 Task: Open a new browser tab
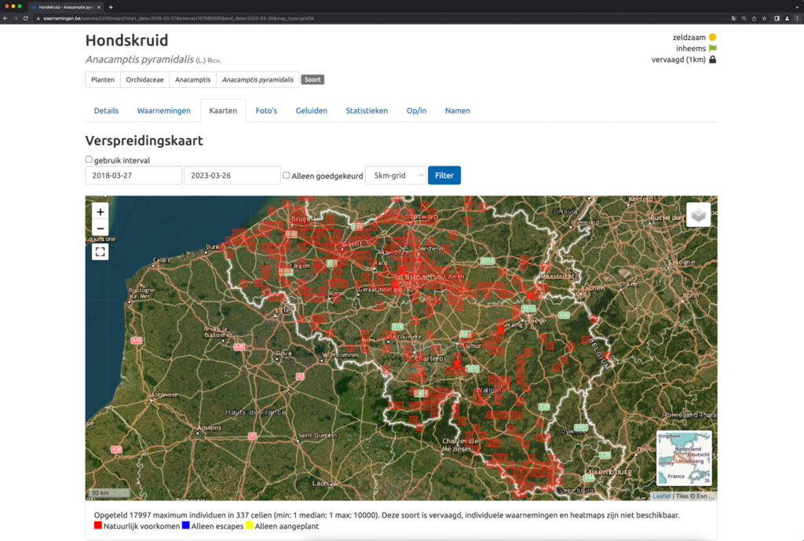pyautogui.click(x=111, y=7)
